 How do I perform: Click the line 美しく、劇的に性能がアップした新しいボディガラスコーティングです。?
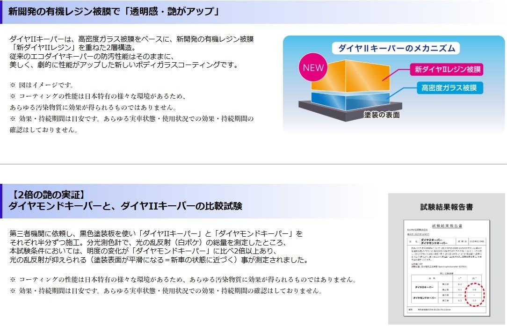(124, 65)
